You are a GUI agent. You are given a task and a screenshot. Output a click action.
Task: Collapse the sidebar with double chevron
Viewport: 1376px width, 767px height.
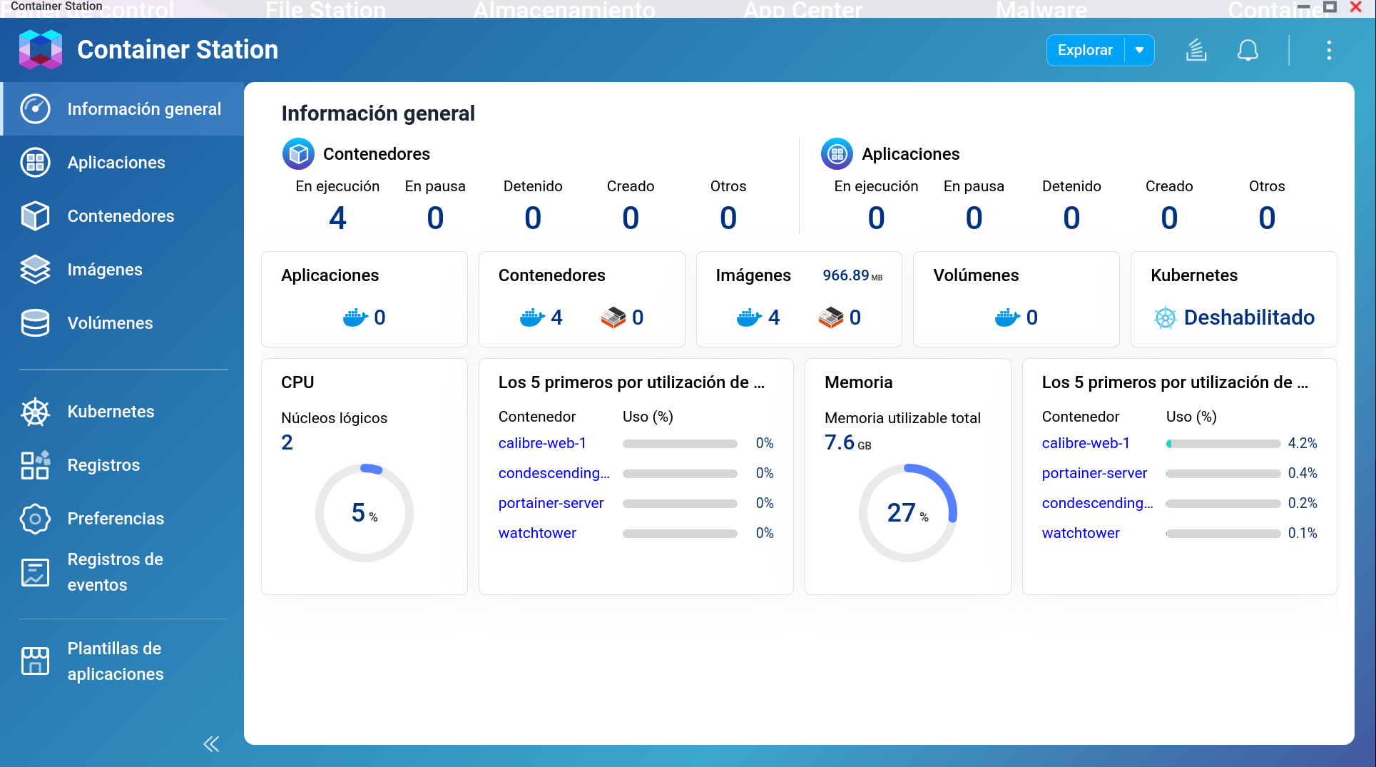[211, 744]
